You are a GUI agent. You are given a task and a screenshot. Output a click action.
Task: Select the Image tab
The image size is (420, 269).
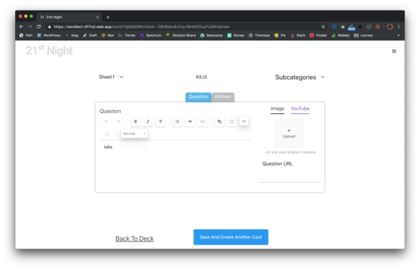(277, 108)
